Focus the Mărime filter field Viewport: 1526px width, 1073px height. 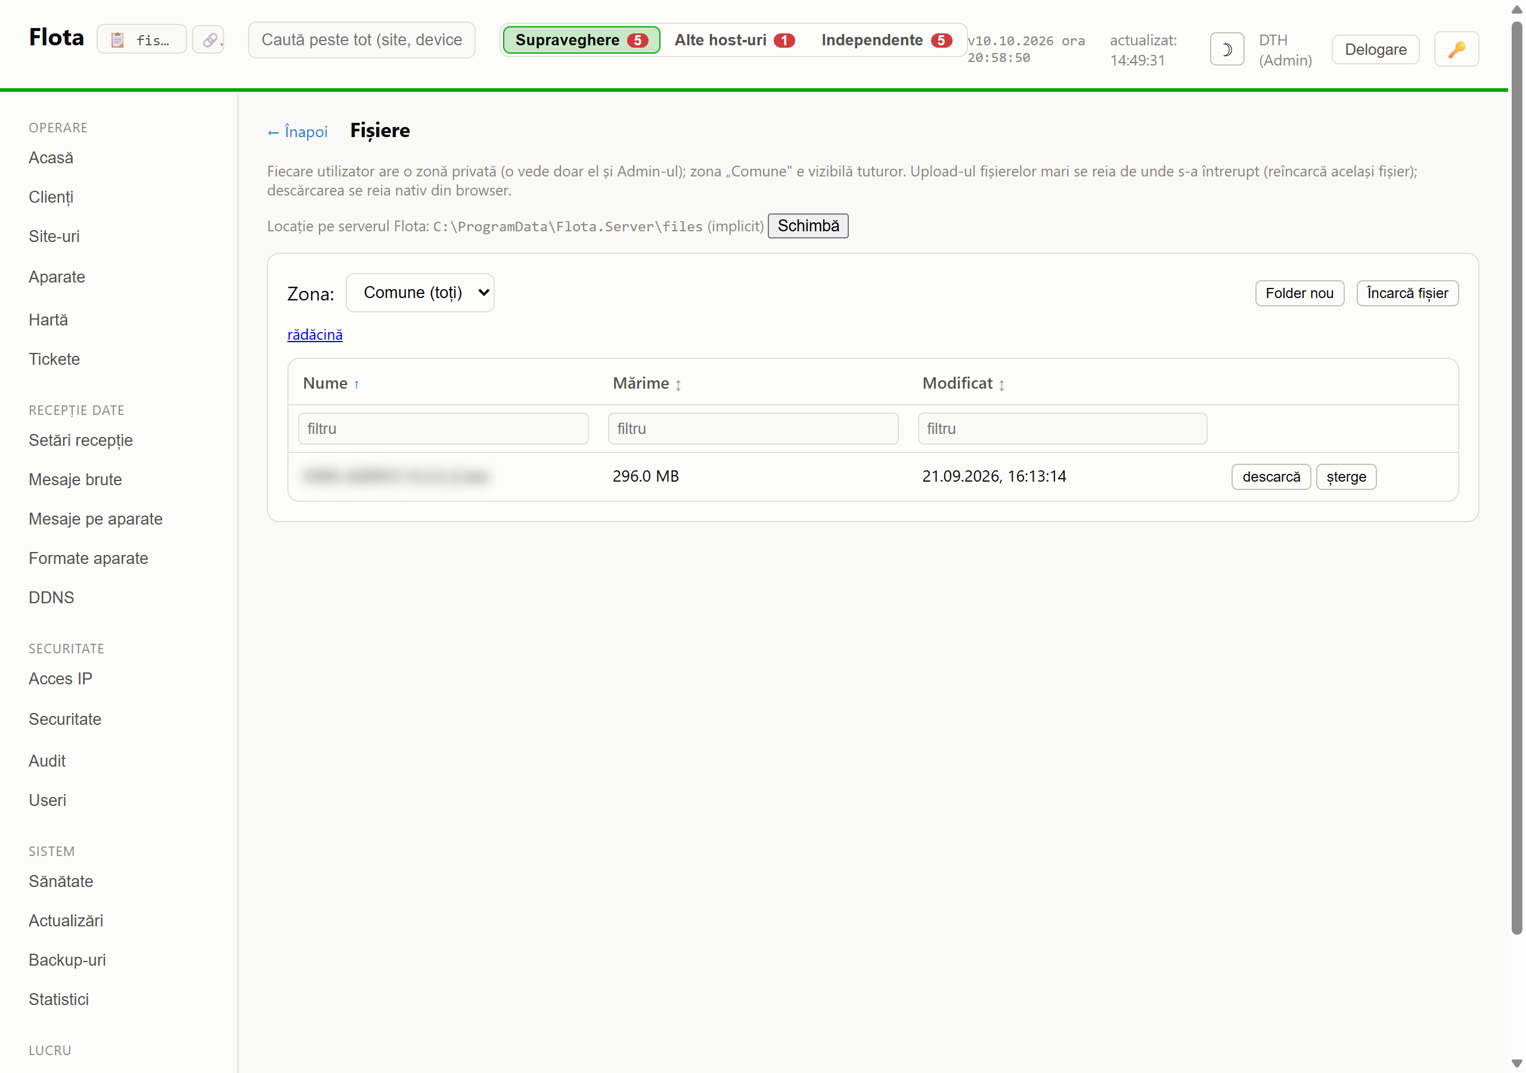tap(752, 429)
